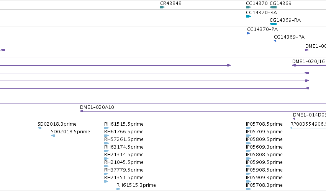Image resolution: width=326 pixels, height=191 pixels.
Task: Click the RP003554906 feature arrowhead
Action: (x=292, y=128)
